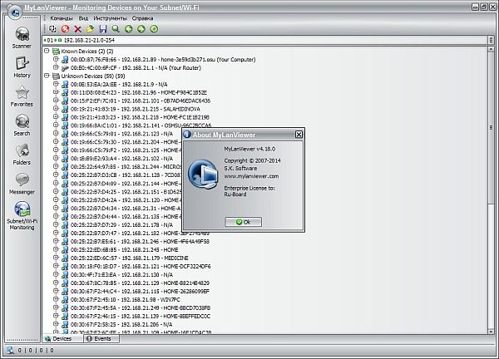
Task: Click the Search sidebar icon
Action: click(22, 124)
